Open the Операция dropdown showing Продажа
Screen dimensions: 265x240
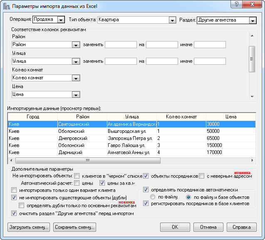click(61, 20)
